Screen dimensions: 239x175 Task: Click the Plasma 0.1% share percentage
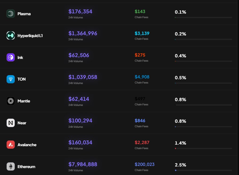[180, 12]
